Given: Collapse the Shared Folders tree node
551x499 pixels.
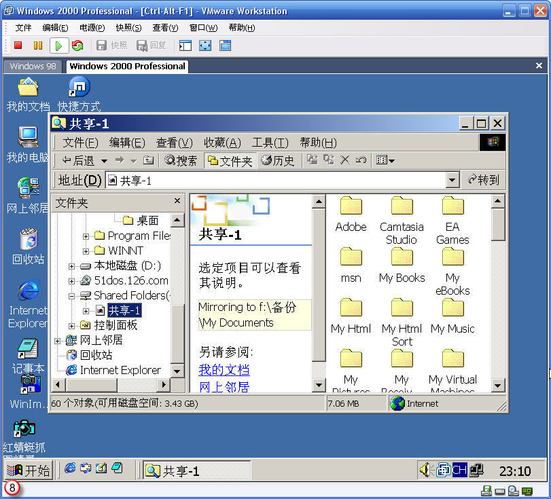Looking at the screenshot, I should pyautogui.click(x=71, y=297).
